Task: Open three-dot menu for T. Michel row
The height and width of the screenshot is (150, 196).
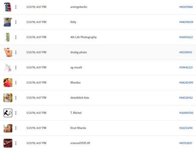Action: click(x=16, y=113)
